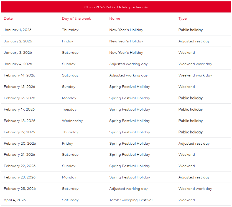Image resolution: width=232 pixels, height=207 pixels.
Task: Click 'Weekend work day' in February 28 row
Action: pos(195,189)
